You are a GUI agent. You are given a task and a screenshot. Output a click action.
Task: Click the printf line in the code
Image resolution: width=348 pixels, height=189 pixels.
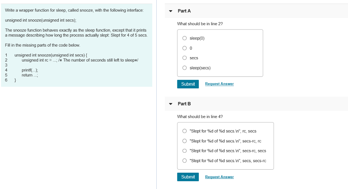[x=30, y=70]
